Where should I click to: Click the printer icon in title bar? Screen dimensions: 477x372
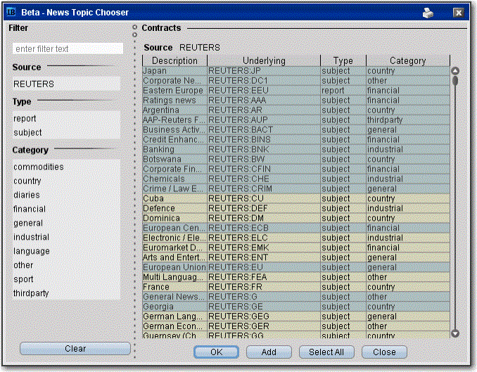428,13
